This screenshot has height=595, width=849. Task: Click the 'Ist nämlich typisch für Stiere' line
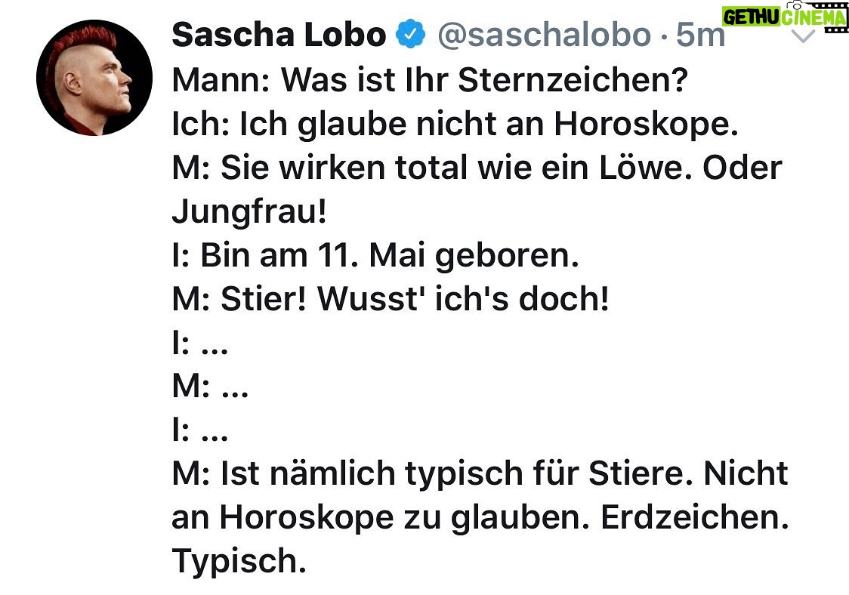click(x=456, y=473)
